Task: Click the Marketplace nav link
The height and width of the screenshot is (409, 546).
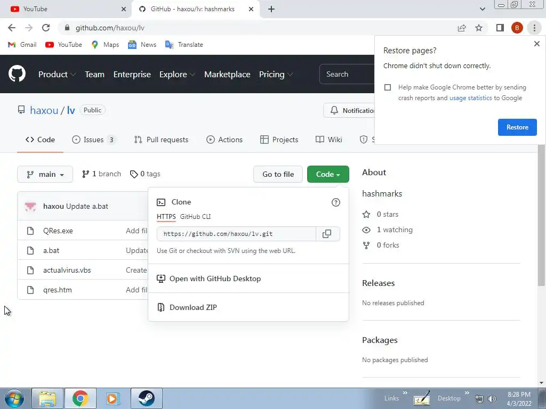Action: coord(227,75)
